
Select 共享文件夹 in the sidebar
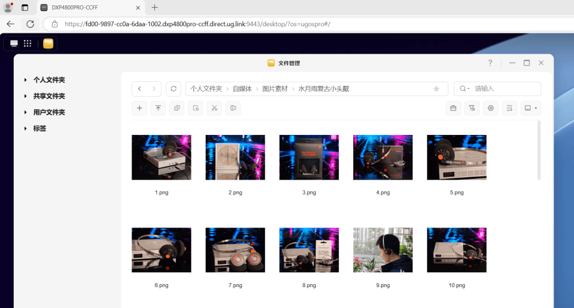click(x=49, y=96)
